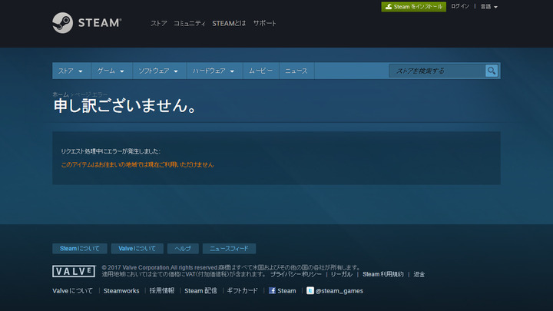Click the ヘルプ footer button
The image size is (553, 311).
pos(183,249)
